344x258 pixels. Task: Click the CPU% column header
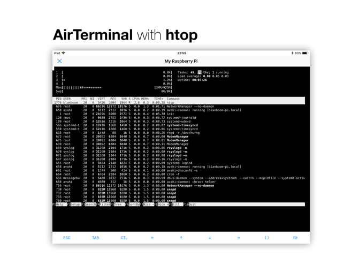[x=136, y=99]
